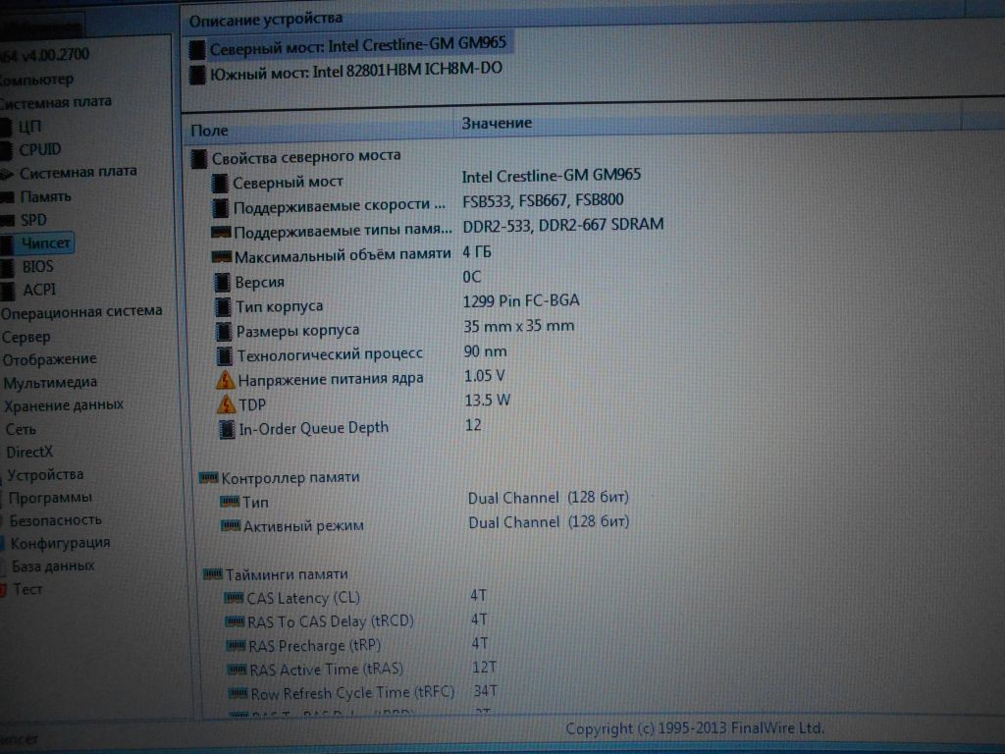Click the chip icon next to Южный мост device
This screenshot has height=754, width=1005.
[197, 75]
